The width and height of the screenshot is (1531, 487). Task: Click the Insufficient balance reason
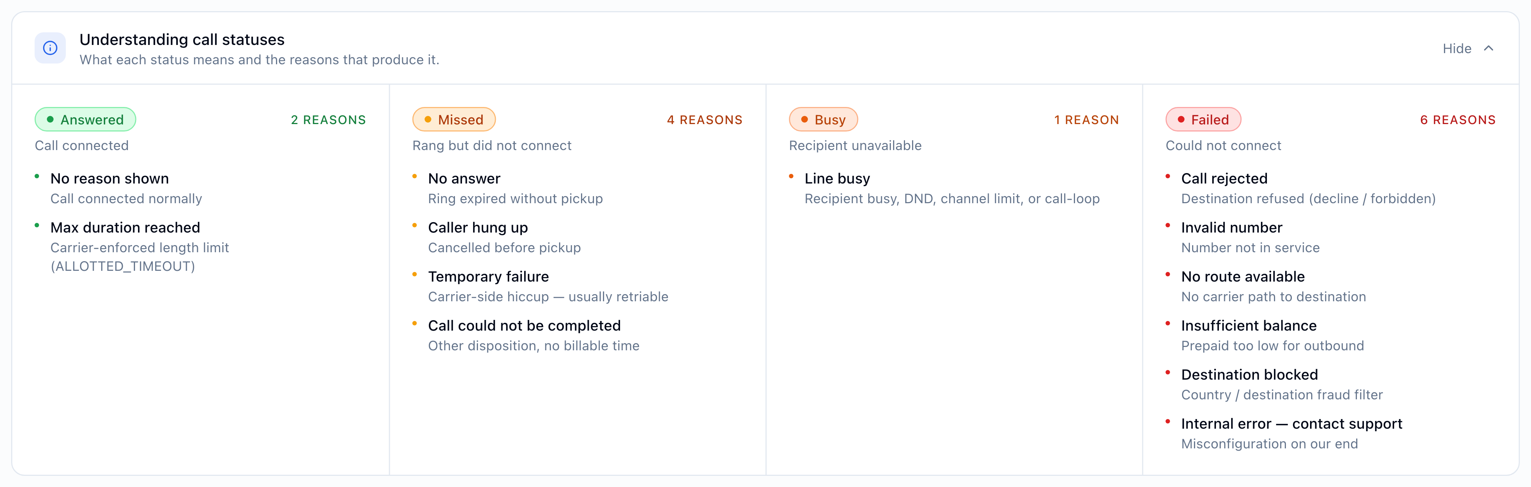tap(1249, 325)
